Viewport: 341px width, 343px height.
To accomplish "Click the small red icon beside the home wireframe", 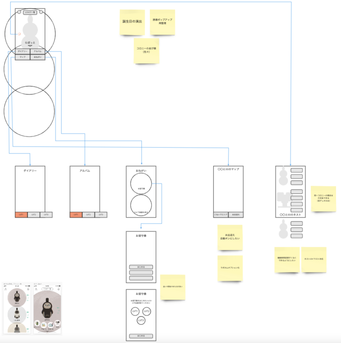I will 19,34.
